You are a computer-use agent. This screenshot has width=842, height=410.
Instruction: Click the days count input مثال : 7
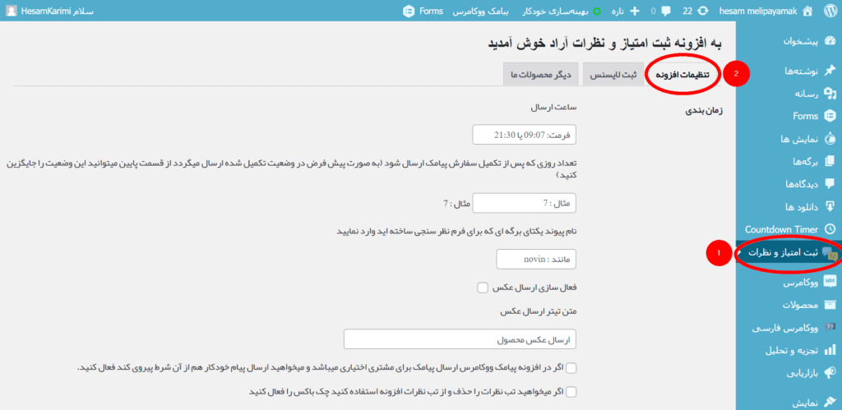[x=524, y=204]
